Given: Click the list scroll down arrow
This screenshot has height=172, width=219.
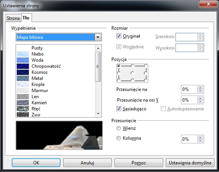Looking at the screenshot, I should [98, 114].
